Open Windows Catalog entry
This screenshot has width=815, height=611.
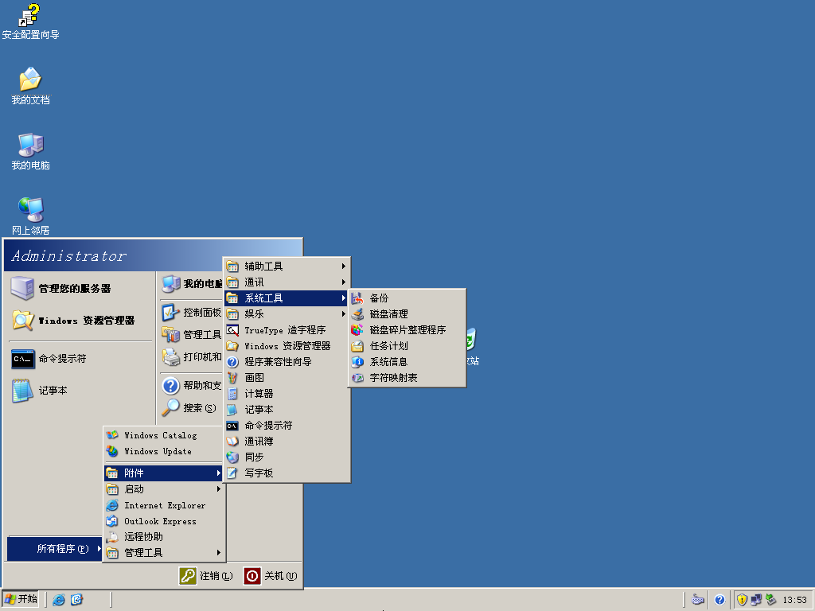pyautogui.click(x=164, y=435)
